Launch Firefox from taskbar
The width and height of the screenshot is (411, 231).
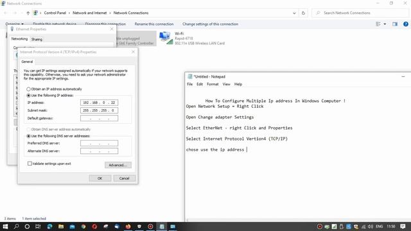[x=128, y=227]
